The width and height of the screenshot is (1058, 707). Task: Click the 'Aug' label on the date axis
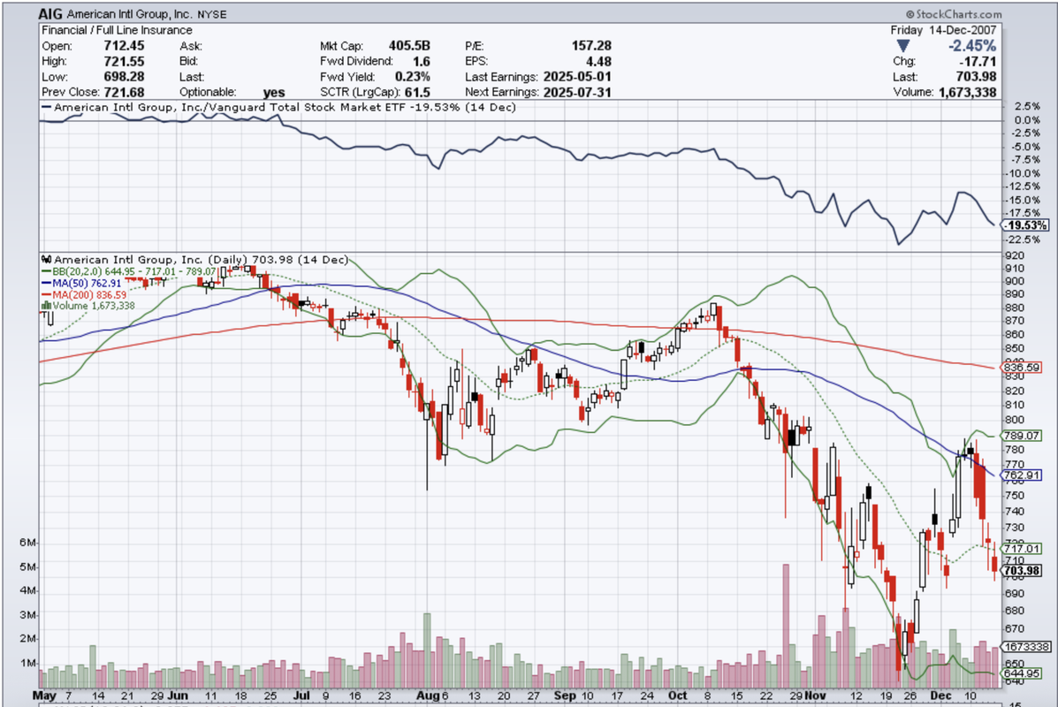[x=427, y=696]
